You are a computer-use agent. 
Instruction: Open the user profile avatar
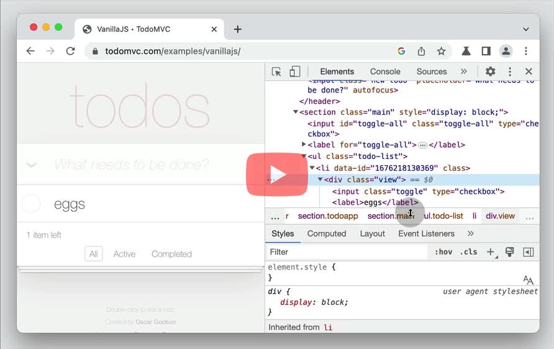(x=506, y=51)
